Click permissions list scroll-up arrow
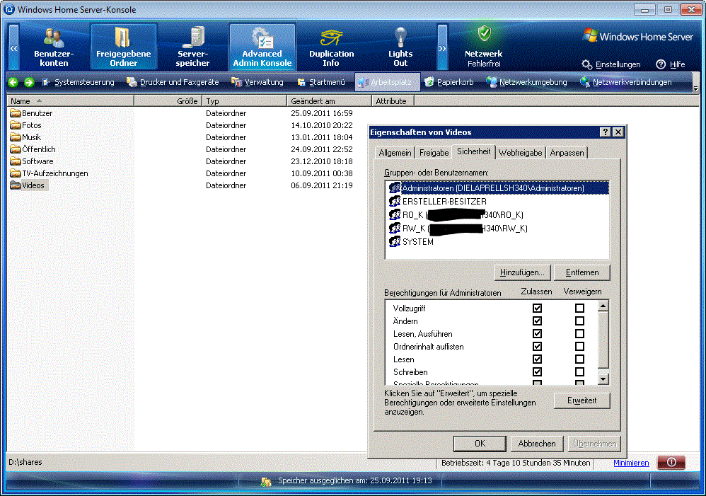Viewport: 706px width, 496px height. coord(603,306)
